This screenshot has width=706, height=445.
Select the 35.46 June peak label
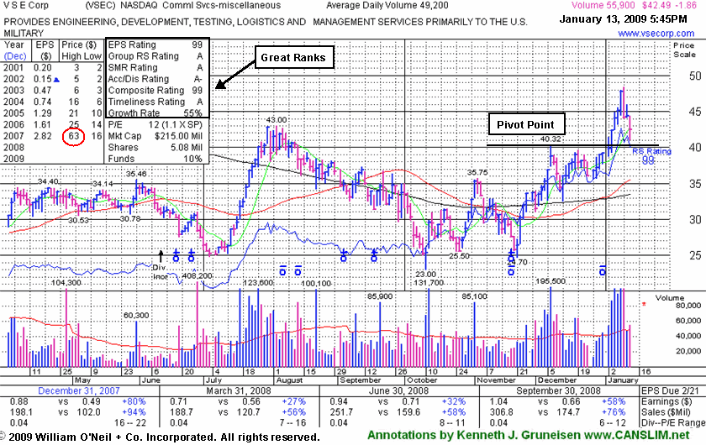[136, 174]
